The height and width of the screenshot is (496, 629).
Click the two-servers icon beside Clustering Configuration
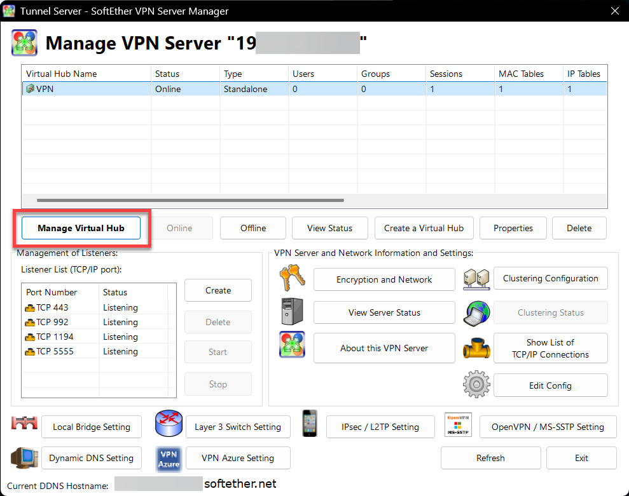pos(476,279)
